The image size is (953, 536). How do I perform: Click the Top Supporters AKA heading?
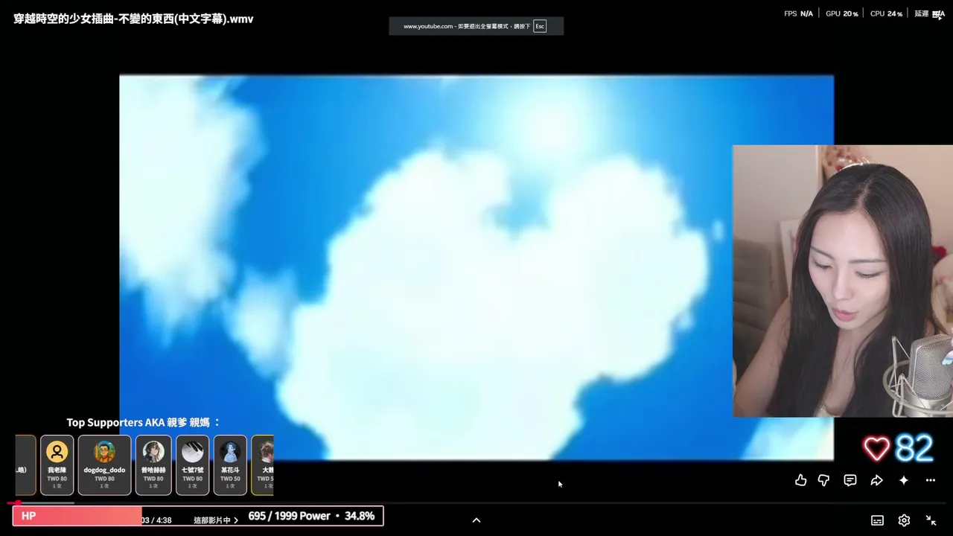(x=144, y=422)
